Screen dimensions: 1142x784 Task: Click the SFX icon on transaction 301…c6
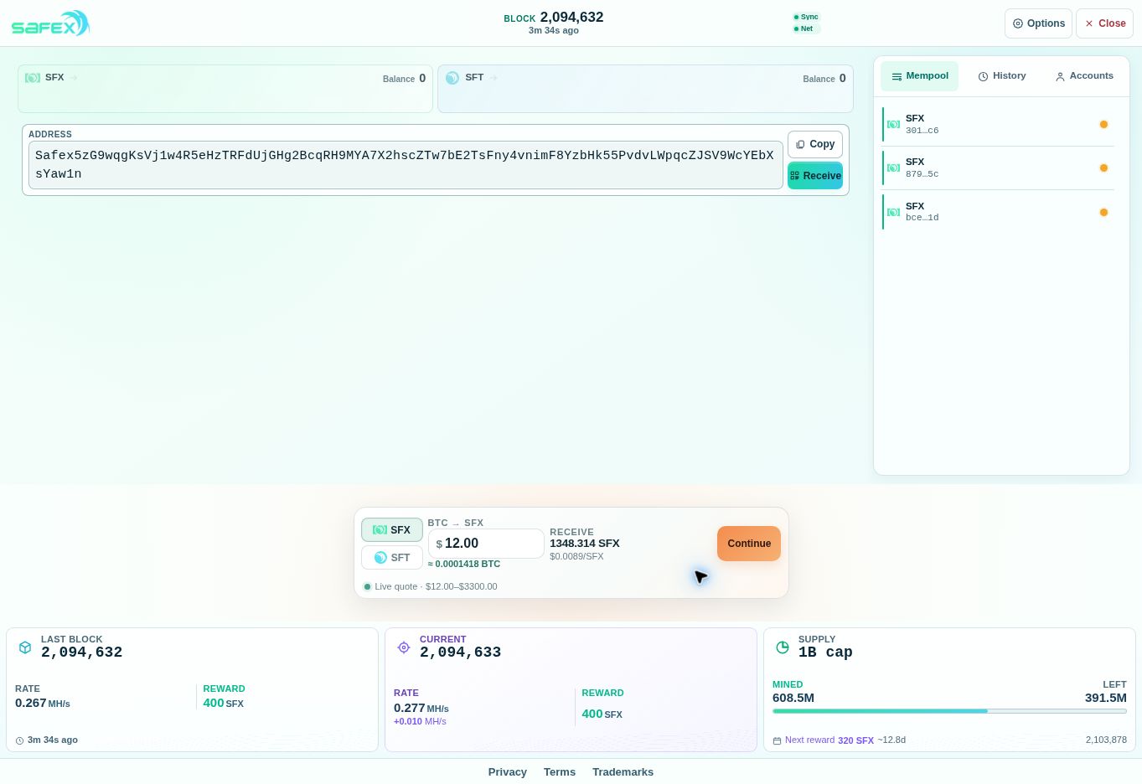(894, 125)
